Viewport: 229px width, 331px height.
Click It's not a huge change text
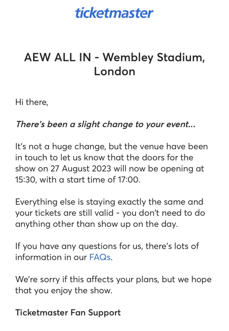58,146
